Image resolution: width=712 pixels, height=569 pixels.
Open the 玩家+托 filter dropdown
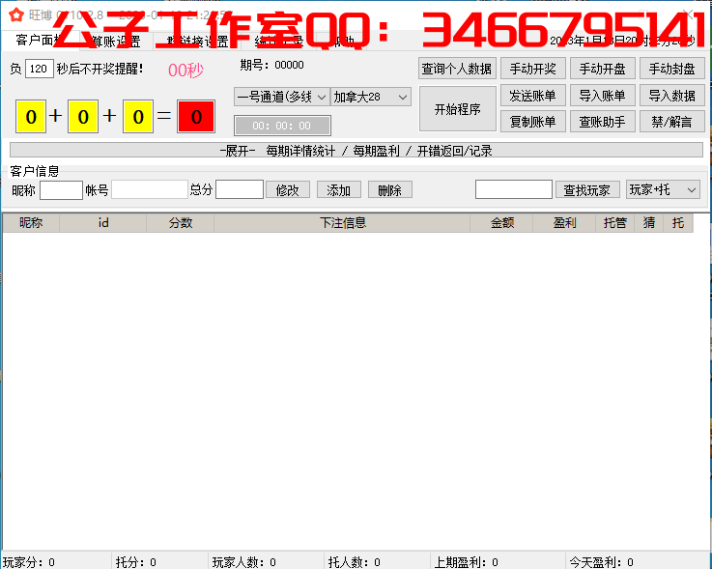(x=663, y=189)
